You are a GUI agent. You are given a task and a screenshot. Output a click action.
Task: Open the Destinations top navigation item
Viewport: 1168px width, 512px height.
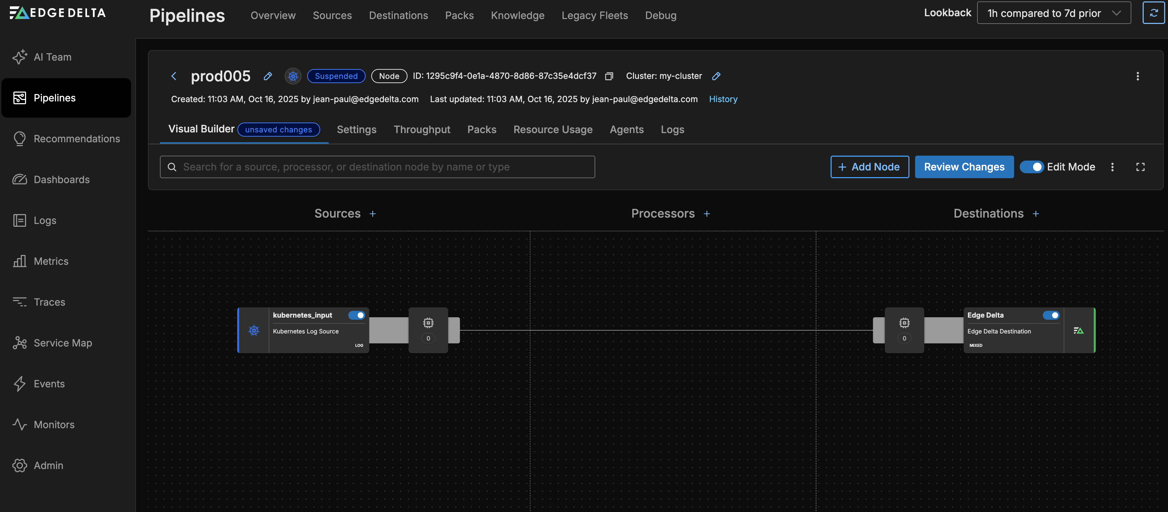pyautogui.click(x=398, y=15)
